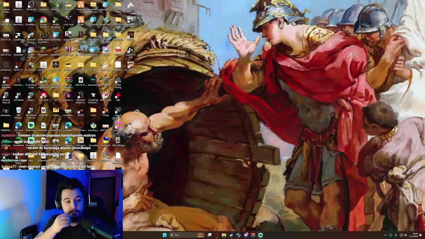Viewport: 425px width, 239px height.
Task: Open Task View from taskbar
Action: coord(210,235)
